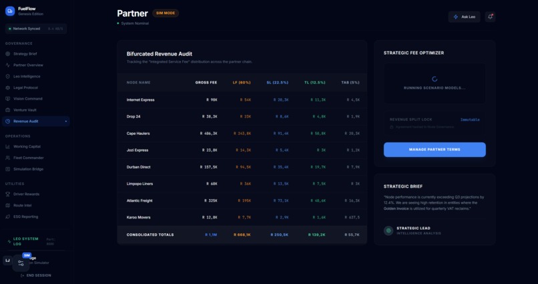The height and width of the screenshot is (284, 538).
Task: Click the Legal Protocol scales icon
Action: click(7, 88)
